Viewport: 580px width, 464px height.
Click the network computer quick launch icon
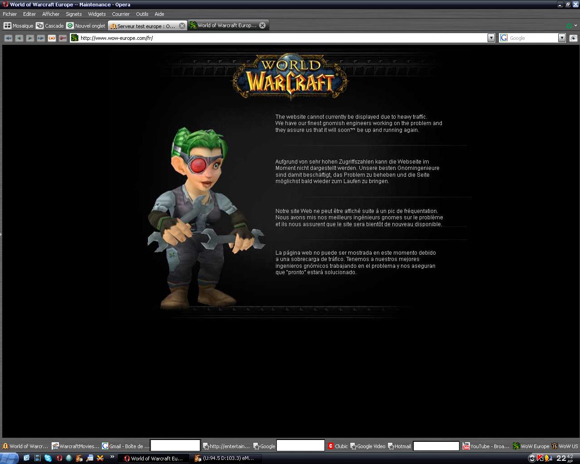90,458
